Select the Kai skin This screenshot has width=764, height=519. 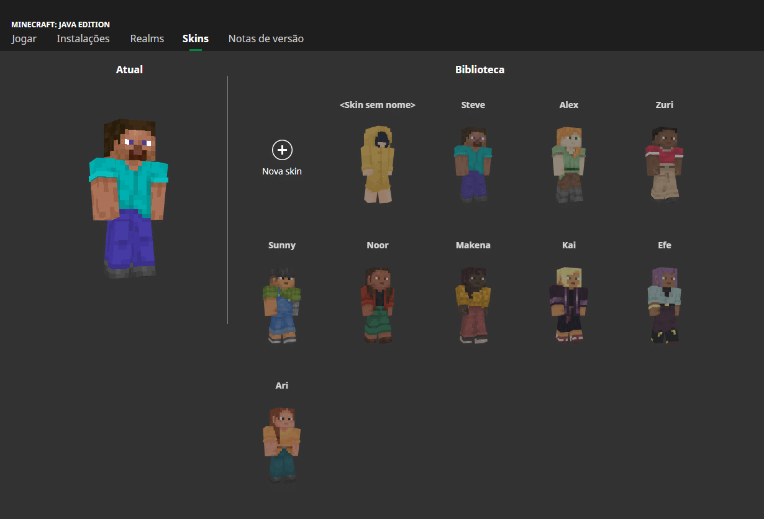pyautogui.click(x=568, y=304)
